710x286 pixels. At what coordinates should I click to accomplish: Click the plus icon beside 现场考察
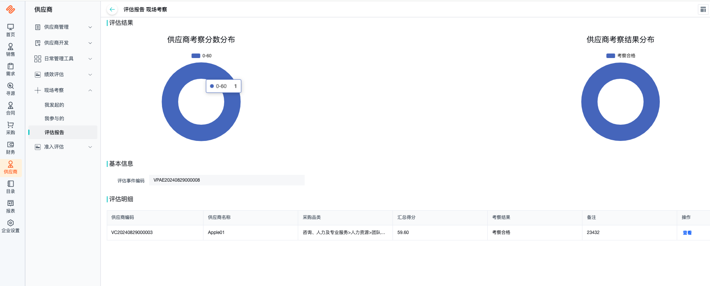[x=38, y=90]
